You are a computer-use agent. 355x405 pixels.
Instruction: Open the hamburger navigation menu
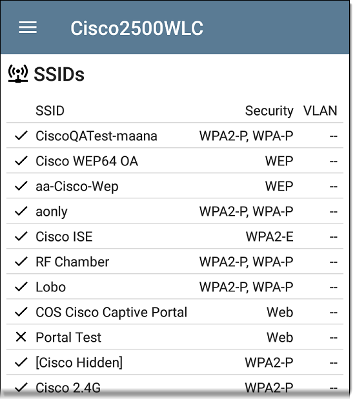coord(28,27)
